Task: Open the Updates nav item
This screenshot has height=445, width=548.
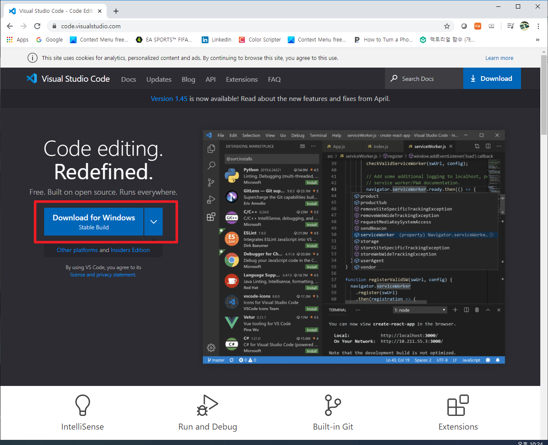Action: click(159, 79)
